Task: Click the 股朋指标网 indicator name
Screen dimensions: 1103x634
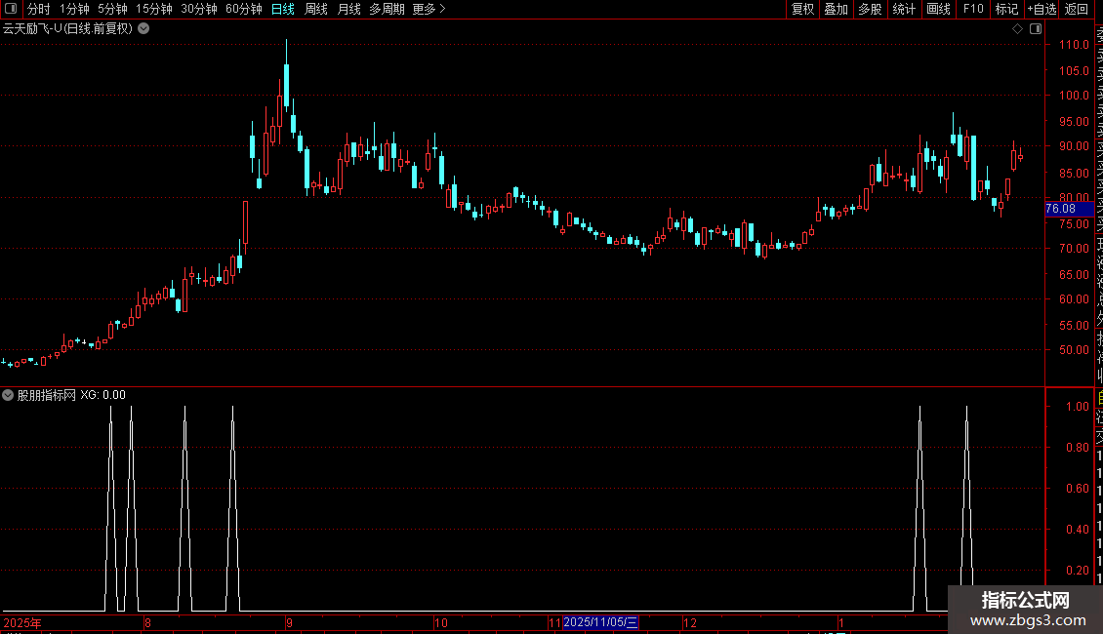Action: [x=47, y=395]
